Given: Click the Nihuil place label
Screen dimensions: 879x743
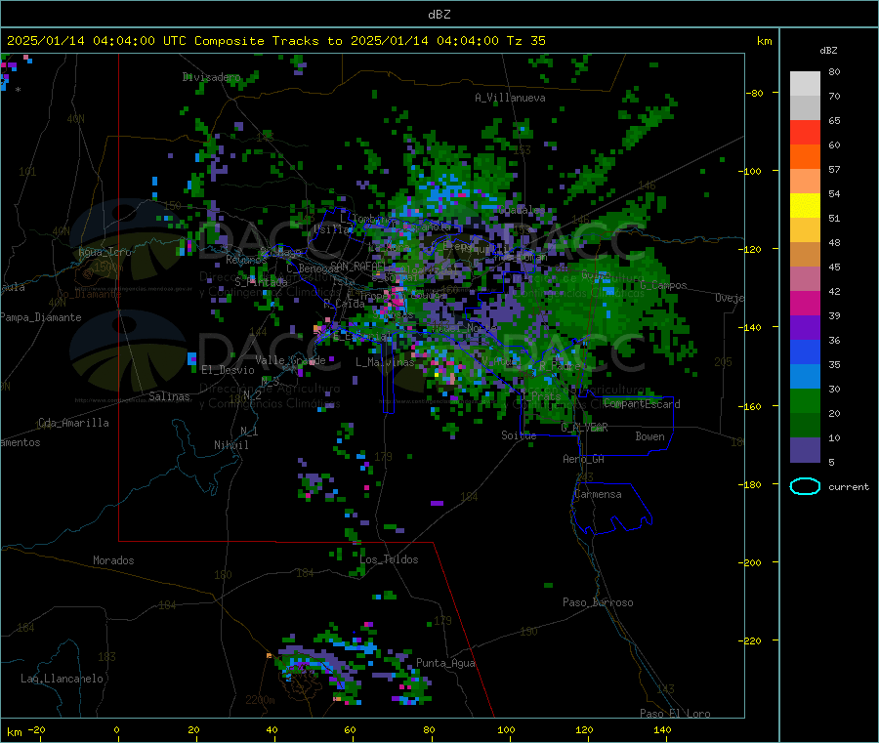Looking at the screenshot, I should 230,445.
